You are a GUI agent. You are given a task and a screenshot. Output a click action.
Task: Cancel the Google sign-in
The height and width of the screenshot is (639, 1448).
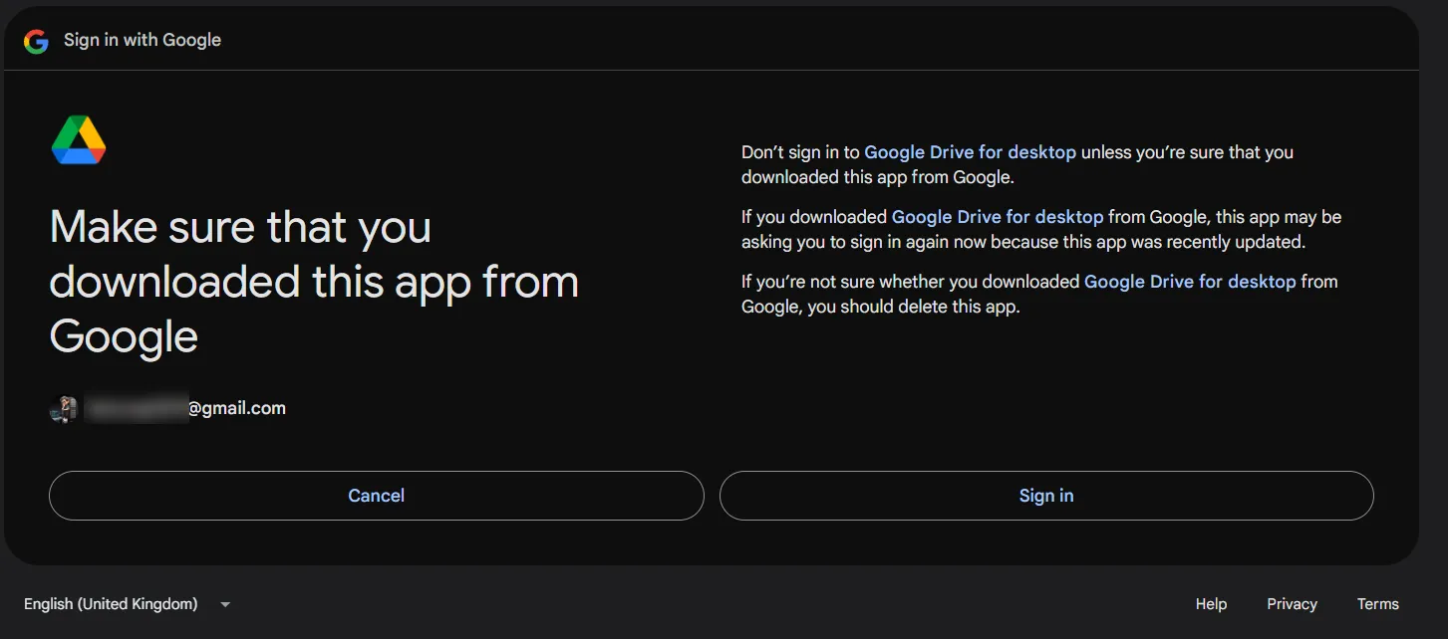pos(377,496)
